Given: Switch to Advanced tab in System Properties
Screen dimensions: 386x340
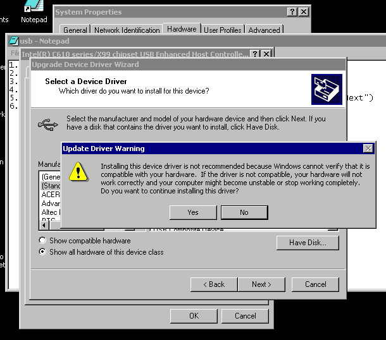Looking at the screenshot, I should [264, 30].
